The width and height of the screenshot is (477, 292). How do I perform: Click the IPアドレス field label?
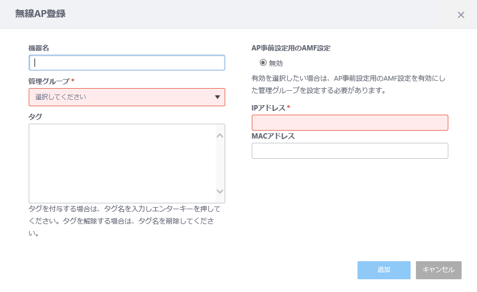(x=268, y=108)
